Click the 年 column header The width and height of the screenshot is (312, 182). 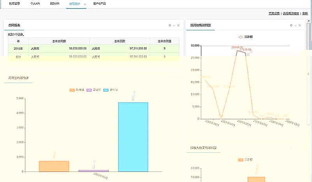coord(18,41)
